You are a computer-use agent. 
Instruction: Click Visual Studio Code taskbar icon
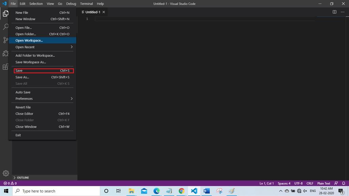click(194, 191)
